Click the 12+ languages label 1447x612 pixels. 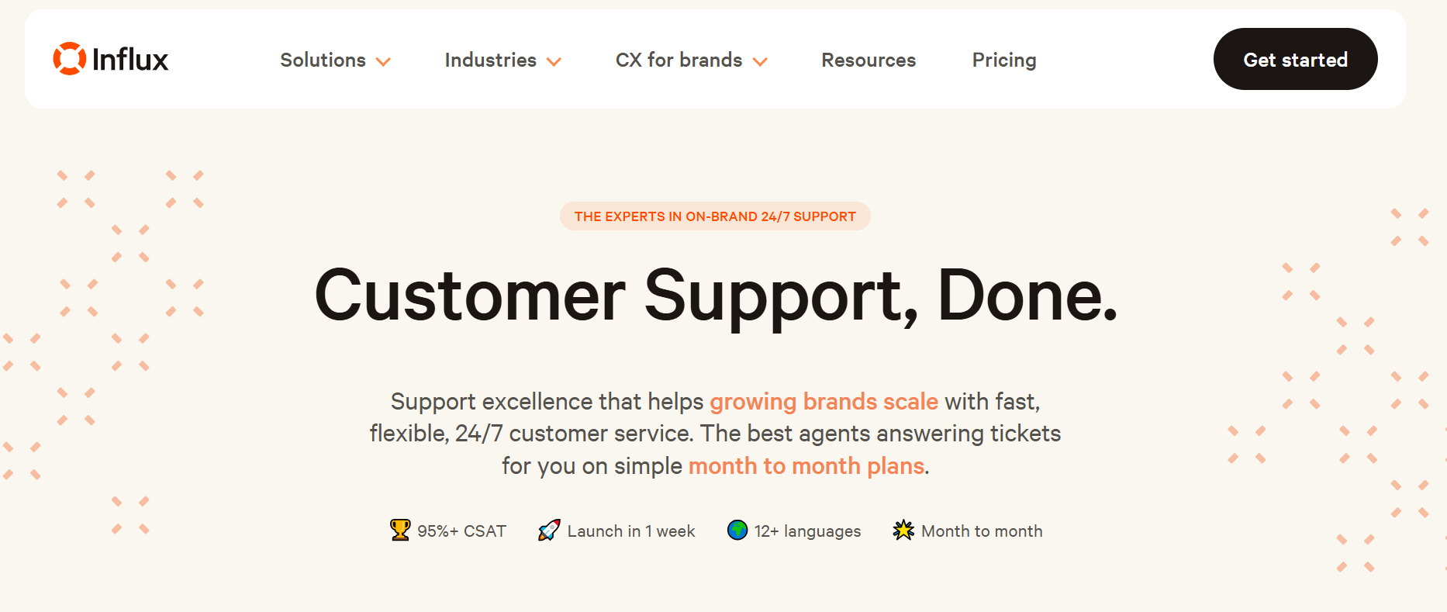coord(807,531)
